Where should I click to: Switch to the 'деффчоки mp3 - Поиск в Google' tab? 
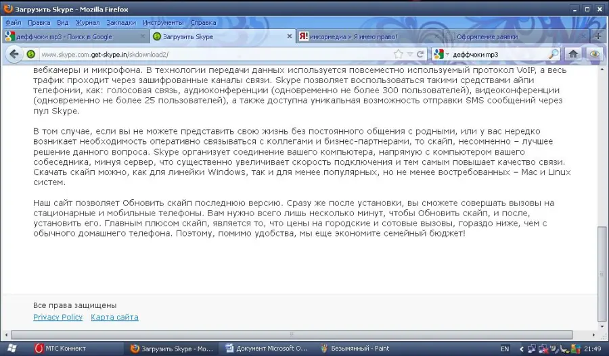coord(75,36)
